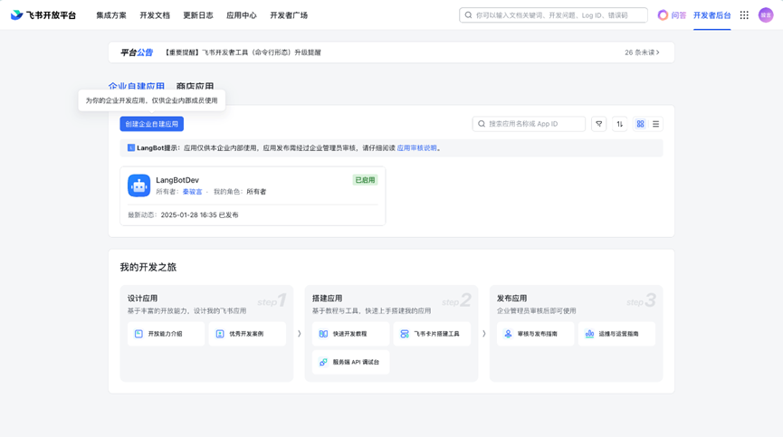Viewport: 783px width, 437px height.
Task: Switch to 企业自建应用 tab
Action: pyautogui.click(x=137, y=86)
